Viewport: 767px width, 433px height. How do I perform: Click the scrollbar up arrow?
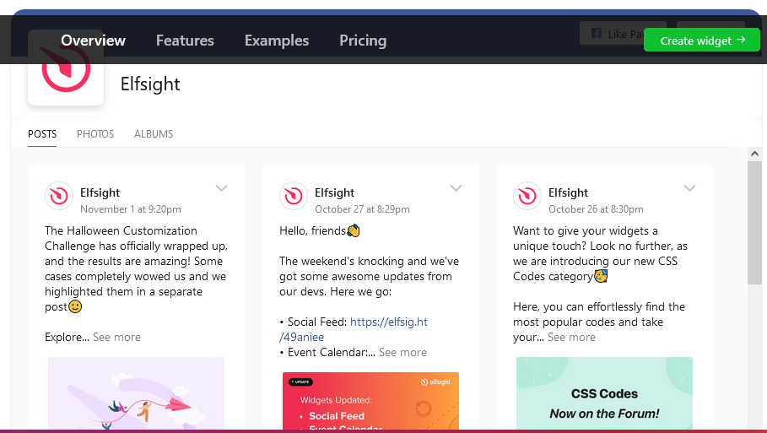[755, 154]
